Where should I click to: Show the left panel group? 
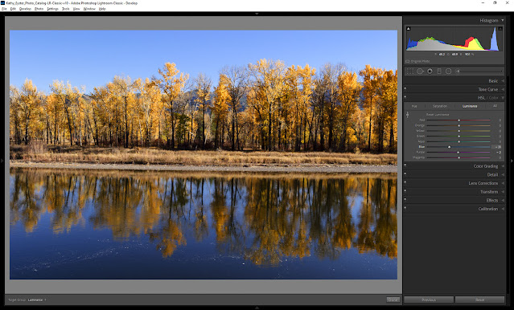tap(2, 161)
